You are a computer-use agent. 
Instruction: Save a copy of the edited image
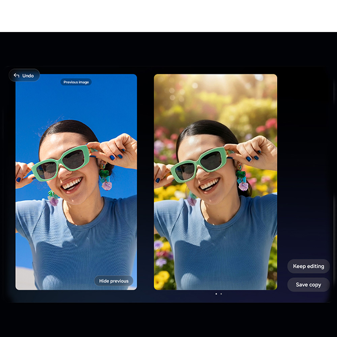pos(308,285)
